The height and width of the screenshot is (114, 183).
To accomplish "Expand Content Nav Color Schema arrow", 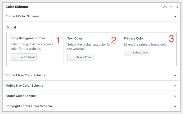I will point(175,76).
